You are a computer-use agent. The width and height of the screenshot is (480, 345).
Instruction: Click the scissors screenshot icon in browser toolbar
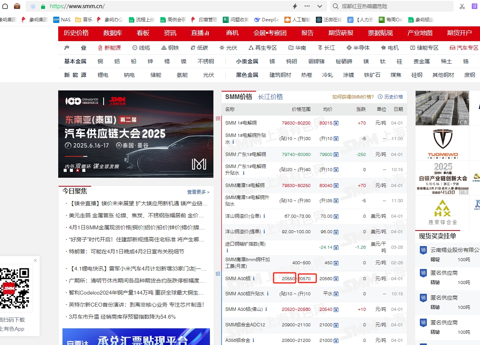[x=462, y=6]
